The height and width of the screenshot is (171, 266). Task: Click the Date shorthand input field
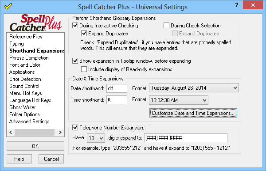[x=117, y=88]
